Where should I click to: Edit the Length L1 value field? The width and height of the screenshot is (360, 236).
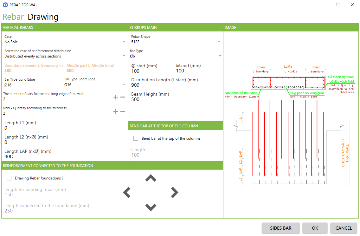tap(65, 128)
